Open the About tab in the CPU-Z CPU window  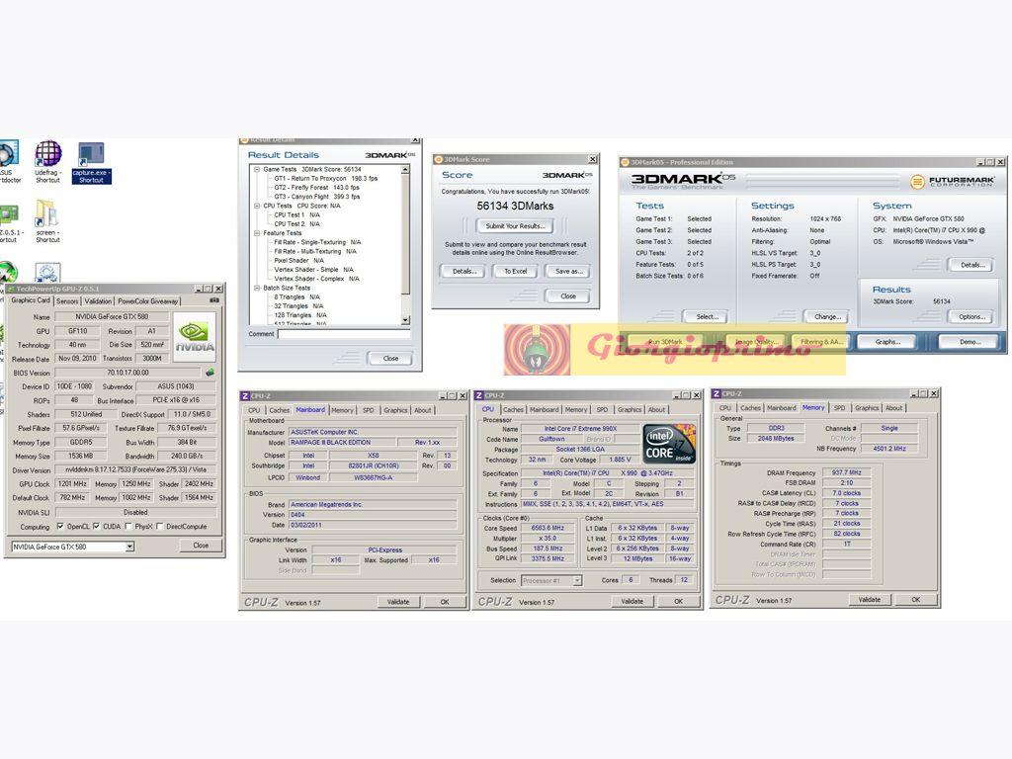pyautogui.click(x=656, y=410)
